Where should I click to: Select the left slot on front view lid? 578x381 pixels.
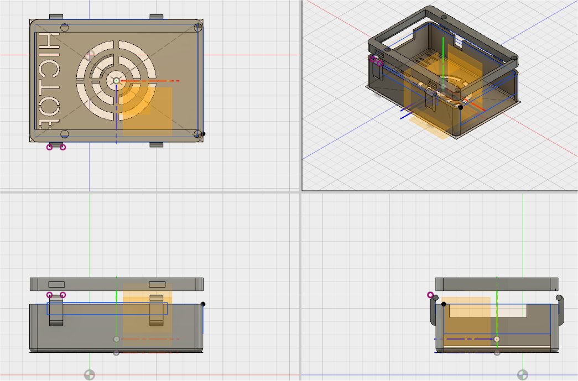pyautogui.click(x=56, y=284)
